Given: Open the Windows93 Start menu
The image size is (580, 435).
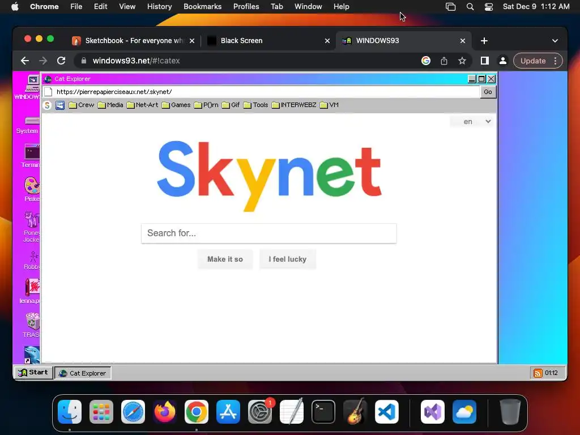Looking at the screenshot, I should pos(33,373).
